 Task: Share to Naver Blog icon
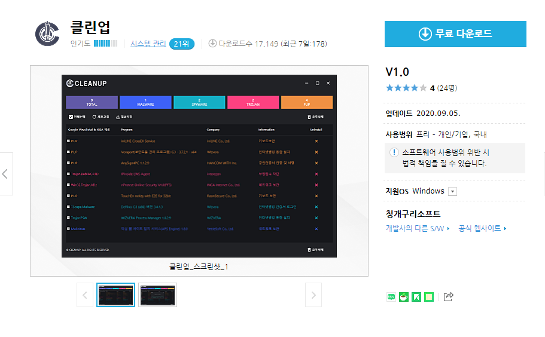[x=391, y=297]
